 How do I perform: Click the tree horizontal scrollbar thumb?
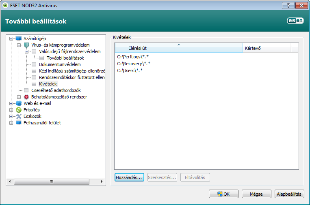click(x=52, y=182)
